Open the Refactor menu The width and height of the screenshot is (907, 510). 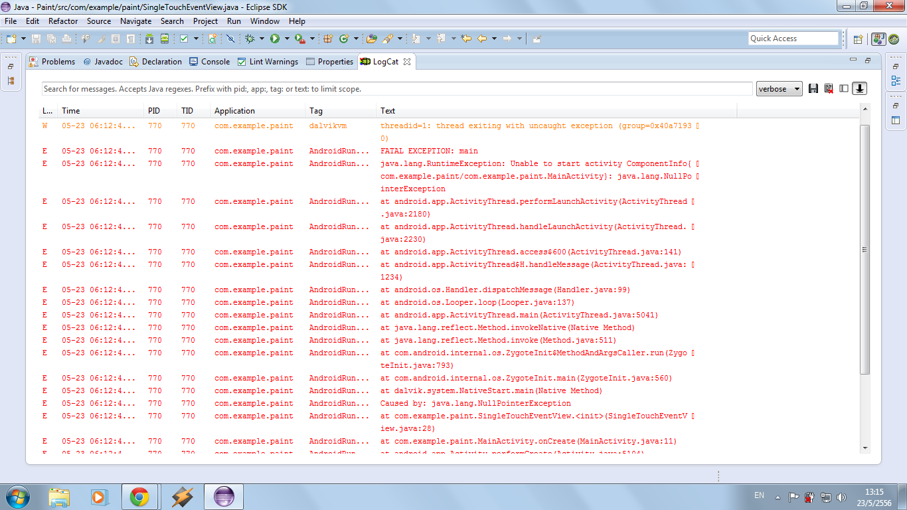pos(63,21)
